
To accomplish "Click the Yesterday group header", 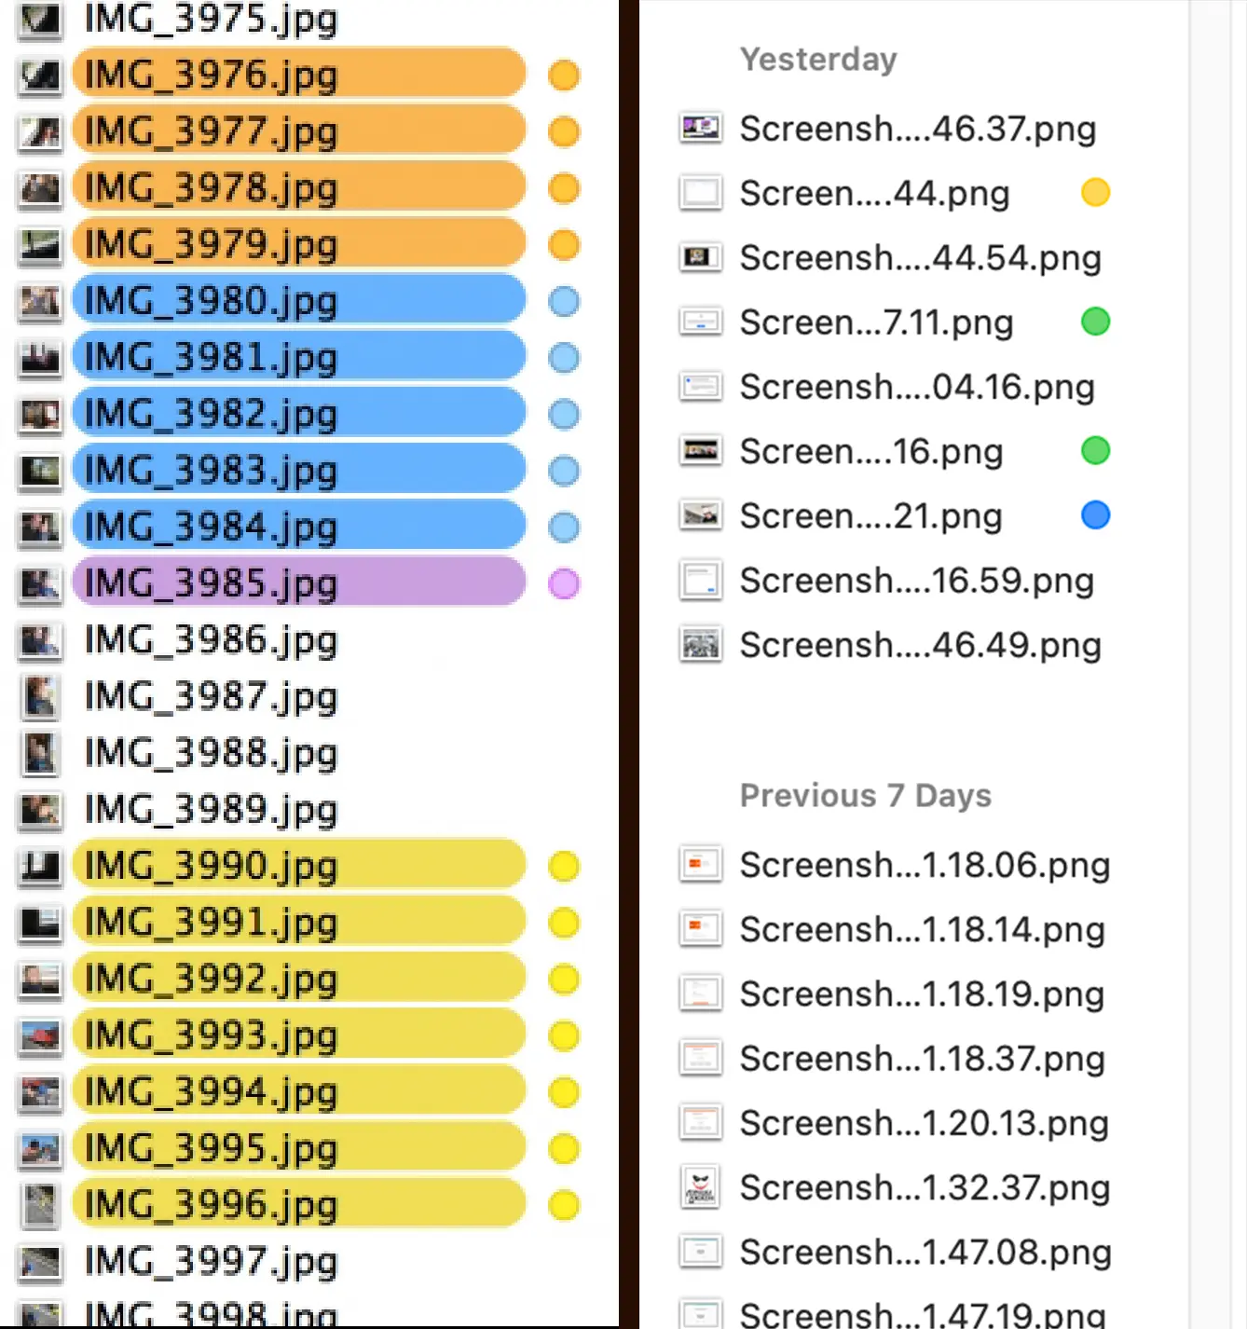I will (817, 60).
